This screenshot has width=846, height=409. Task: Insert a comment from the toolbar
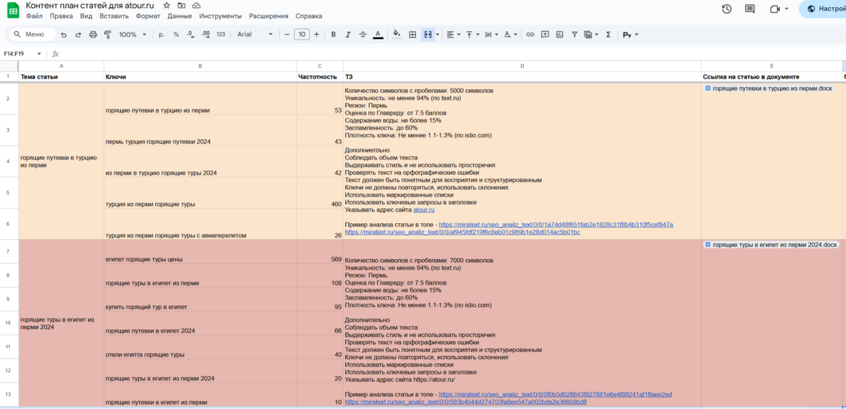click(x=545, y=35)
